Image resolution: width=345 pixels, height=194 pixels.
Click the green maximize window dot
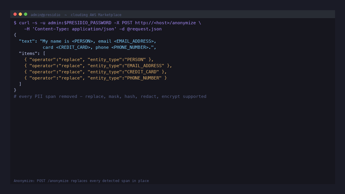25,14
